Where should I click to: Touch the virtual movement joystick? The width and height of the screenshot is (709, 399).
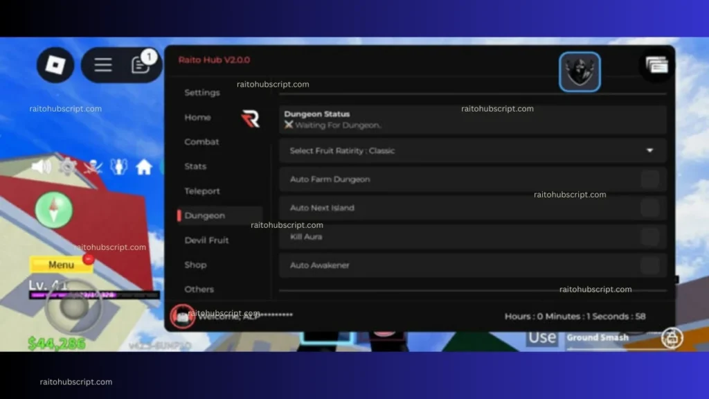coord(73,307)
